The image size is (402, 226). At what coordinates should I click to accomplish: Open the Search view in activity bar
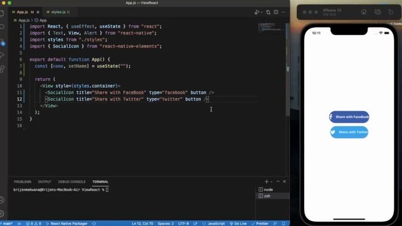pos(2,27)
